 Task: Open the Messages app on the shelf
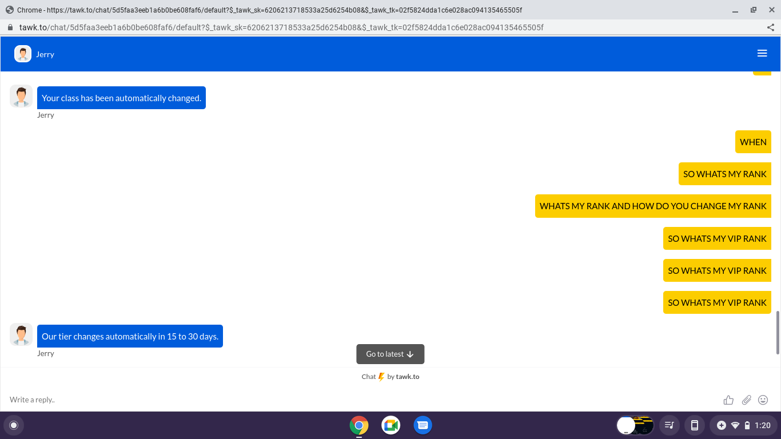pyautogui.click(x=423, y=425)
